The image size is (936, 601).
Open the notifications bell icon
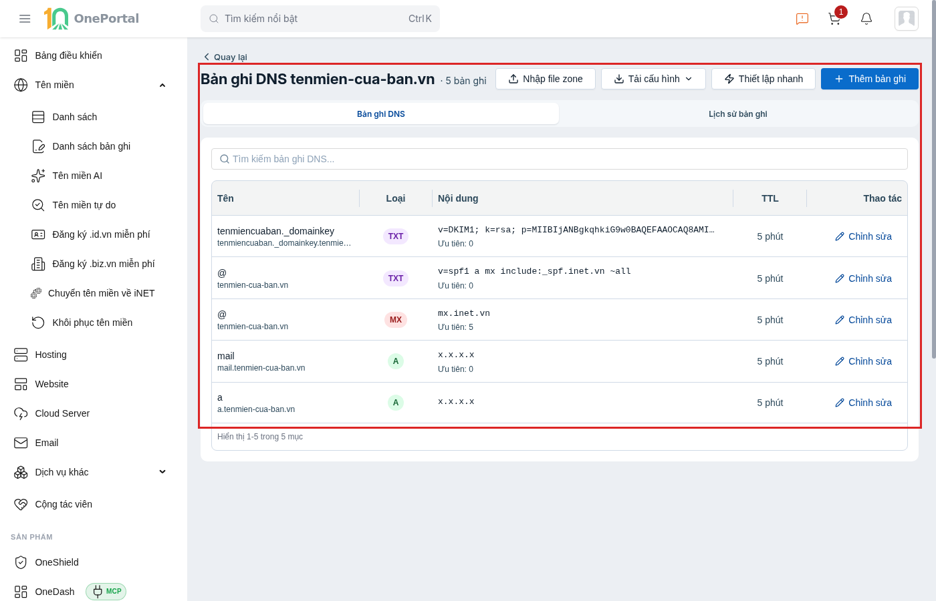[x=866, y=19]
